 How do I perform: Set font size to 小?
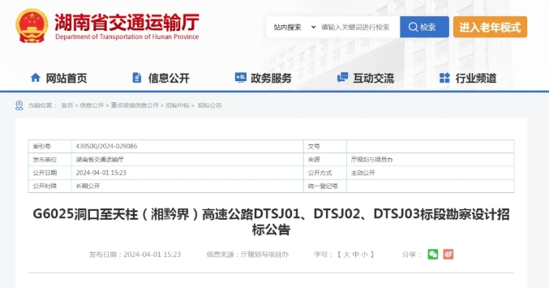[x=364, y=255]
